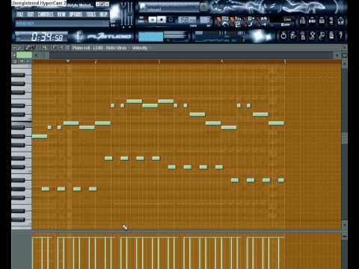Screen dimensions: 359x269
Task: Show the Piano Roll window icon
Action: pyautogui.click(x=322, y=21)
